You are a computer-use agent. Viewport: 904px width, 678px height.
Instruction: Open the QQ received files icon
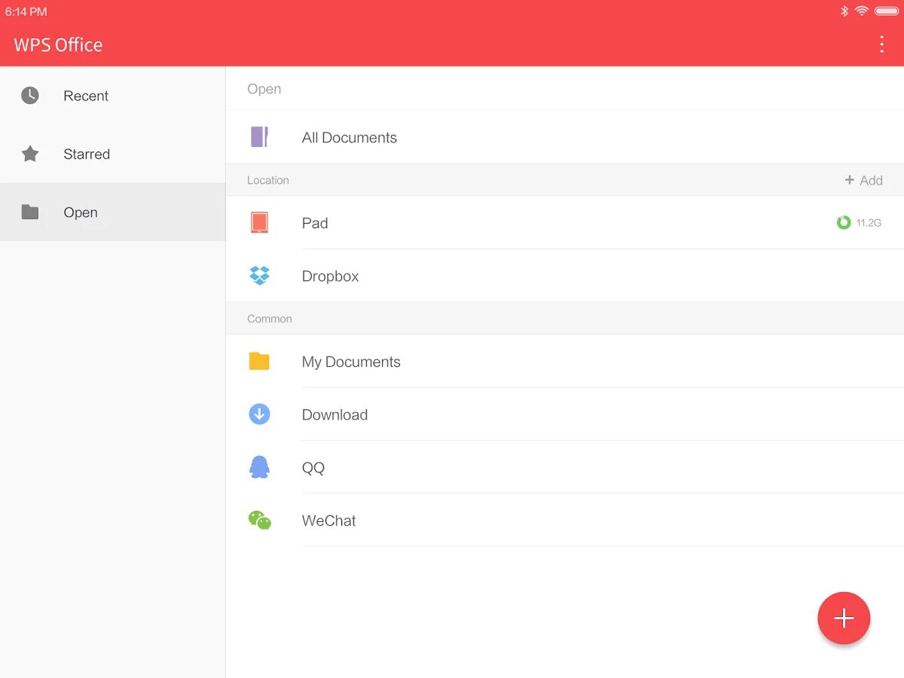point(259,467)
